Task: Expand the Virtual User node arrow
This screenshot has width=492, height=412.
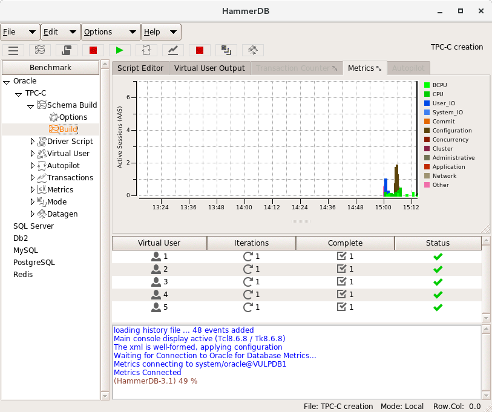Action: [32, 154]
